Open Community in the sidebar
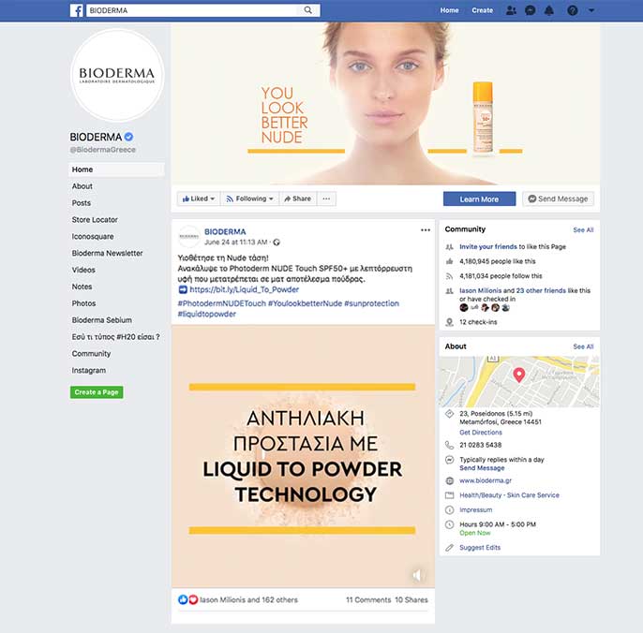 coord(91,354)
